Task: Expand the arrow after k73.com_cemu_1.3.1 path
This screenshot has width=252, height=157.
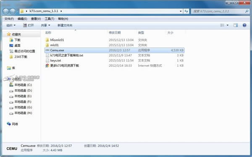Action: click(61, 11)
